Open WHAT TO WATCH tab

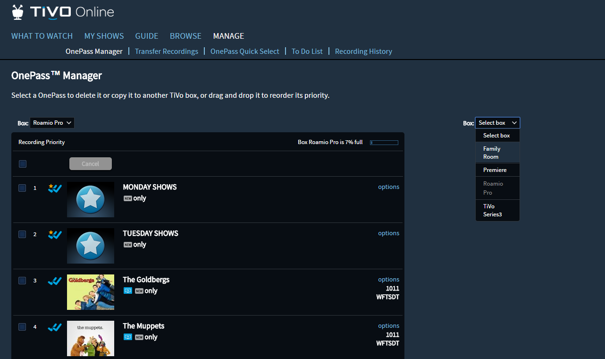tap(42, 36)
